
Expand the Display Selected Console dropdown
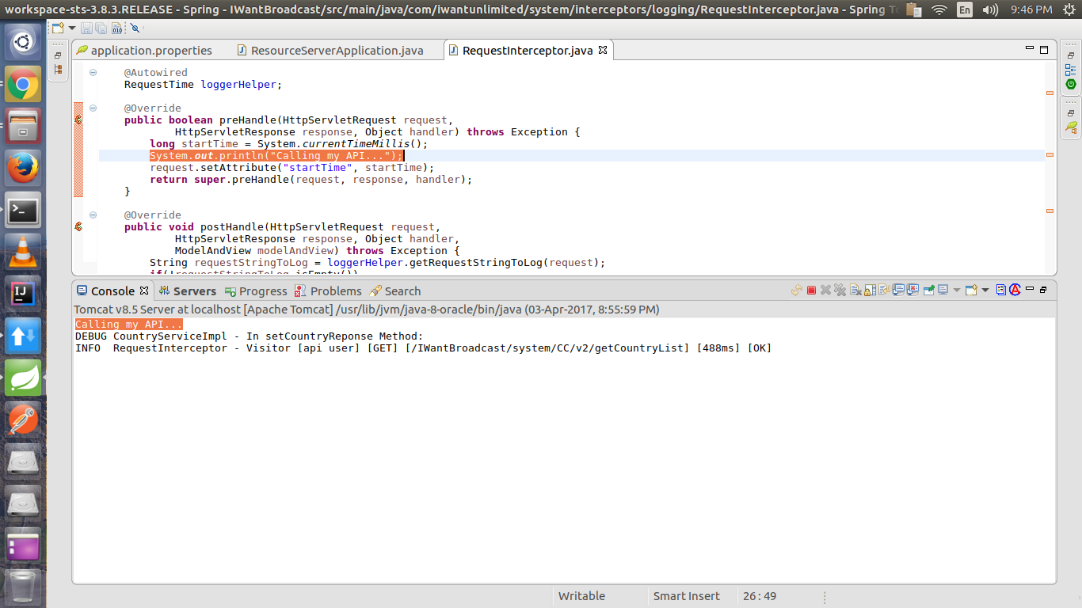coord(957,291)
